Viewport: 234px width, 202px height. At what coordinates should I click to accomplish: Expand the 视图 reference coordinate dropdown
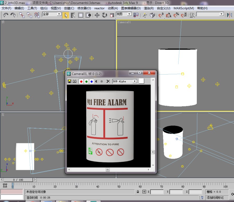point(129,14)
